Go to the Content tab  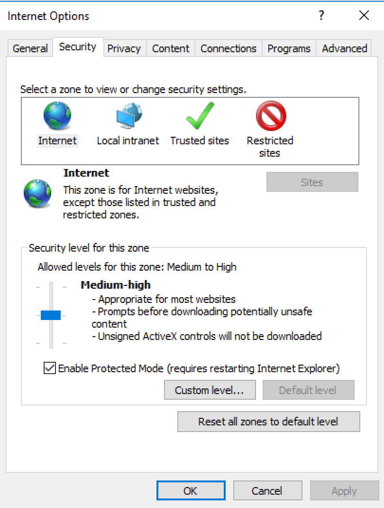171,48
